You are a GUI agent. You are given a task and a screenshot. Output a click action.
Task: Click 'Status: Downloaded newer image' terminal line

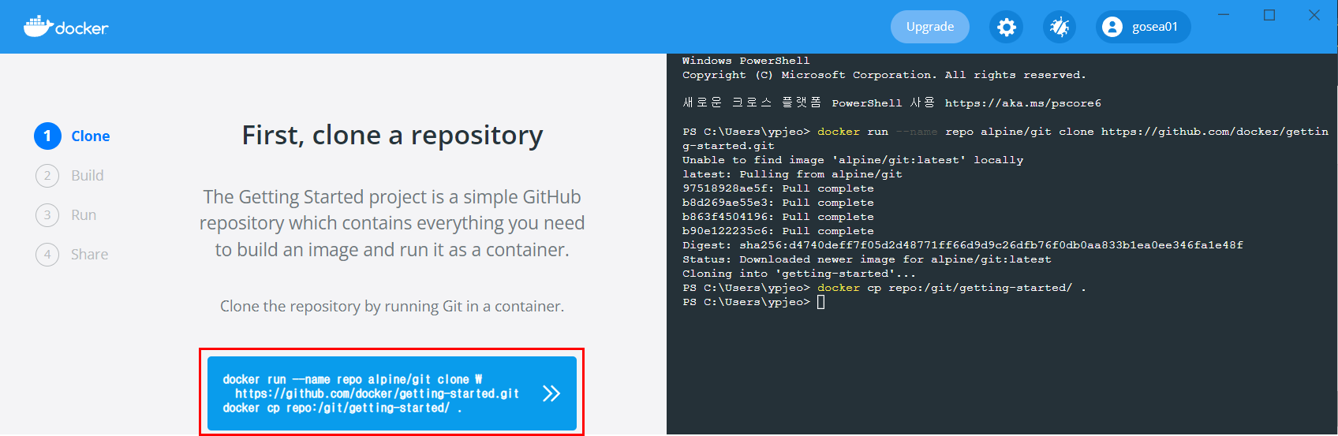[867, 259]
